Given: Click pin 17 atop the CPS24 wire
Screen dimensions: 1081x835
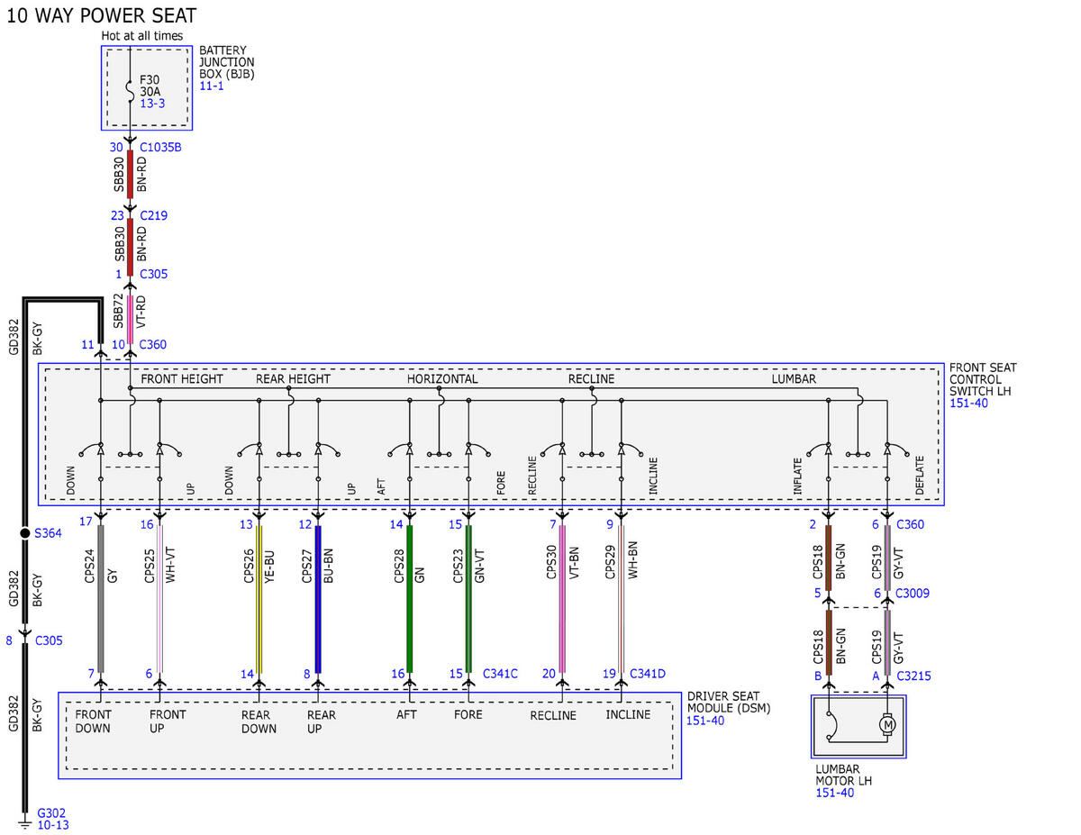Looking at the screenshot, I should tap(86, 522).
